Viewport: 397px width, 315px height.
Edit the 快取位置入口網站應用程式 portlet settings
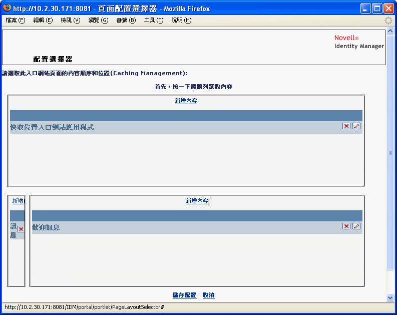pyautogui.click(x=356, y=126)
